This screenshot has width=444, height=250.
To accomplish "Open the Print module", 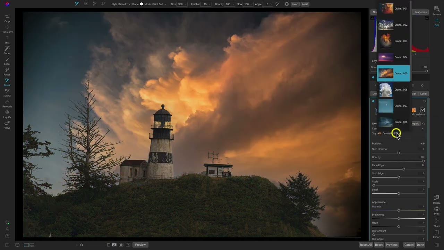I will pos(437,211).
